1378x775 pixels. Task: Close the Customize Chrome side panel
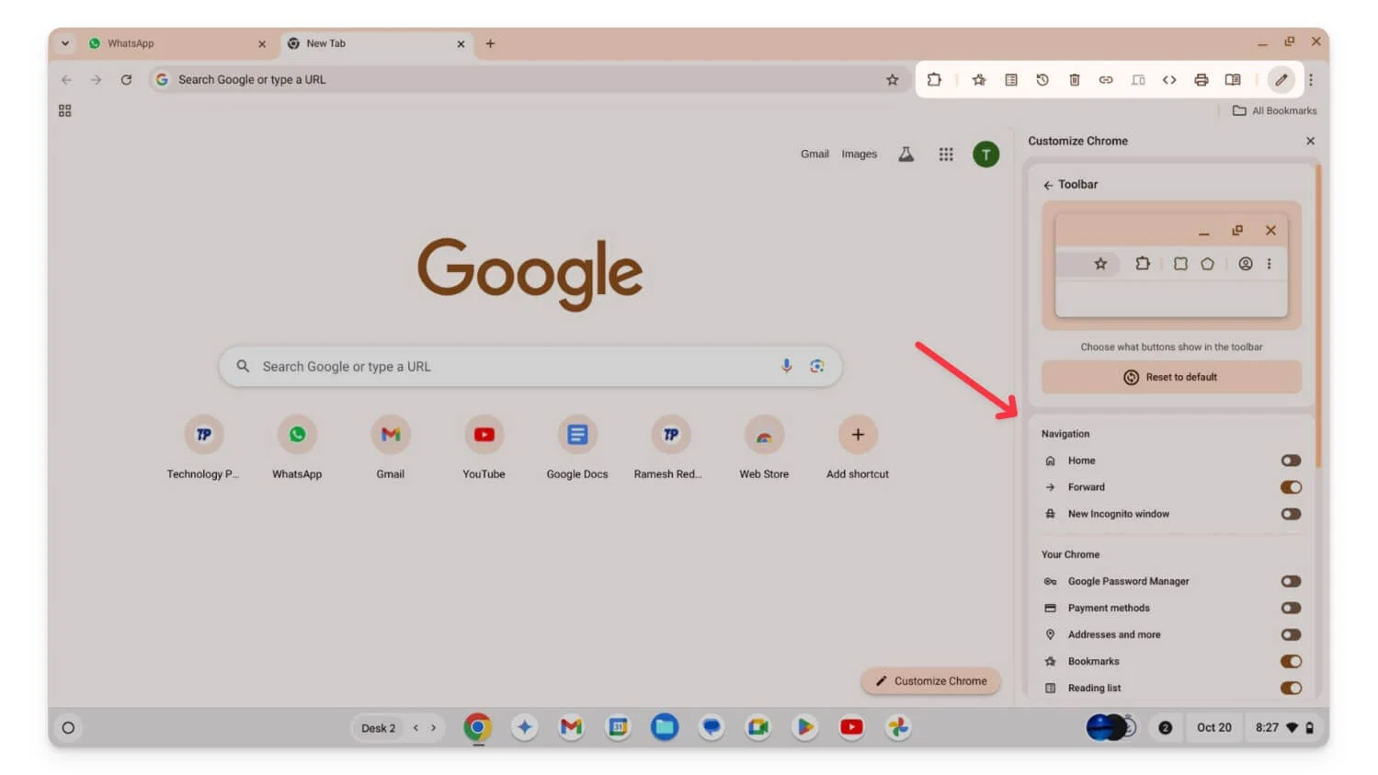click(x=1310, y=141)
